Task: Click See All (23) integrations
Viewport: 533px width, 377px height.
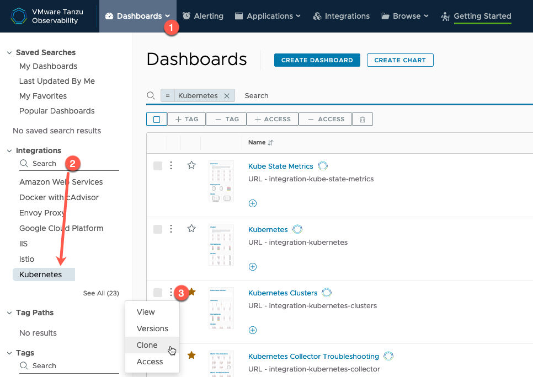Action: pos(101,293)
